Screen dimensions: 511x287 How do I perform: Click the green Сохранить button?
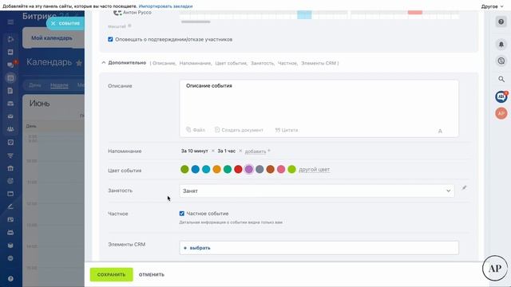[112, 274]
